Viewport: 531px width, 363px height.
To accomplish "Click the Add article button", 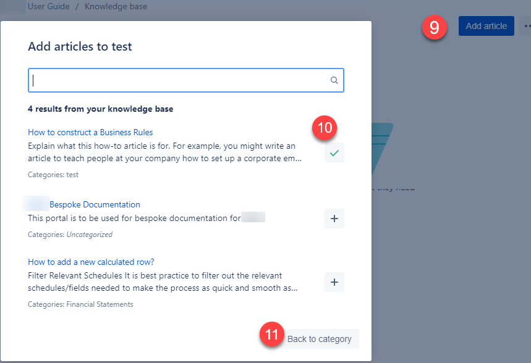I will pyautogui.click(x=486, y=26).
